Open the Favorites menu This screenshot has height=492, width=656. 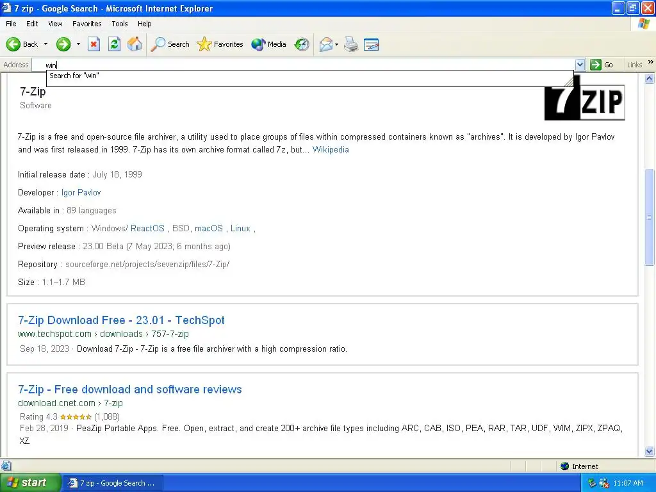87,24
